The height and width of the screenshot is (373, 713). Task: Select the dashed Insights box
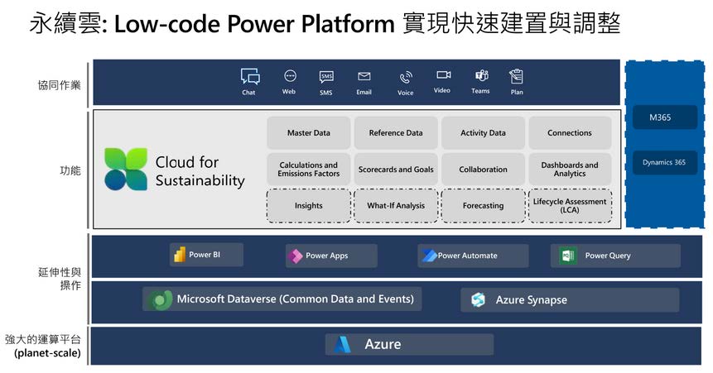click(x=309, y=206)
